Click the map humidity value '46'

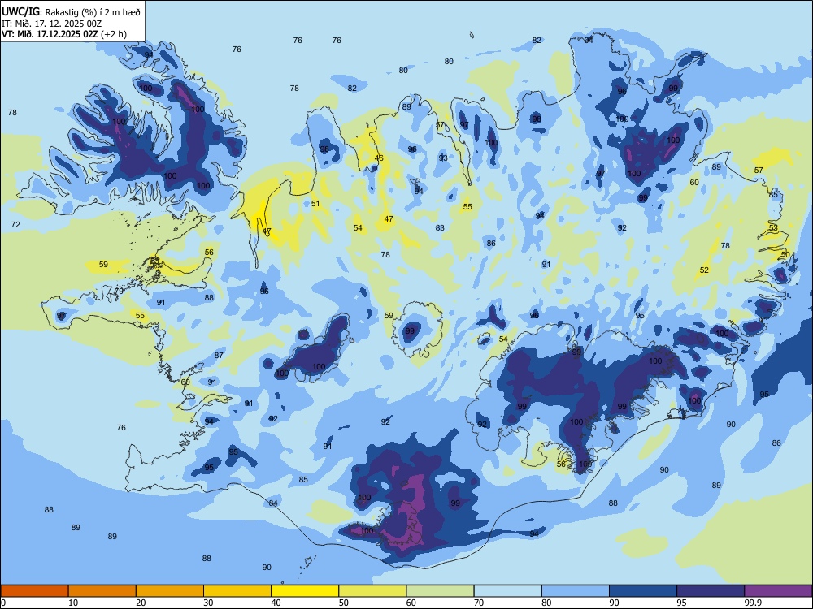tap(379, 158)
